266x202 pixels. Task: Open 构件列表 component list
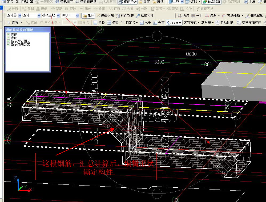coord(125,16)
